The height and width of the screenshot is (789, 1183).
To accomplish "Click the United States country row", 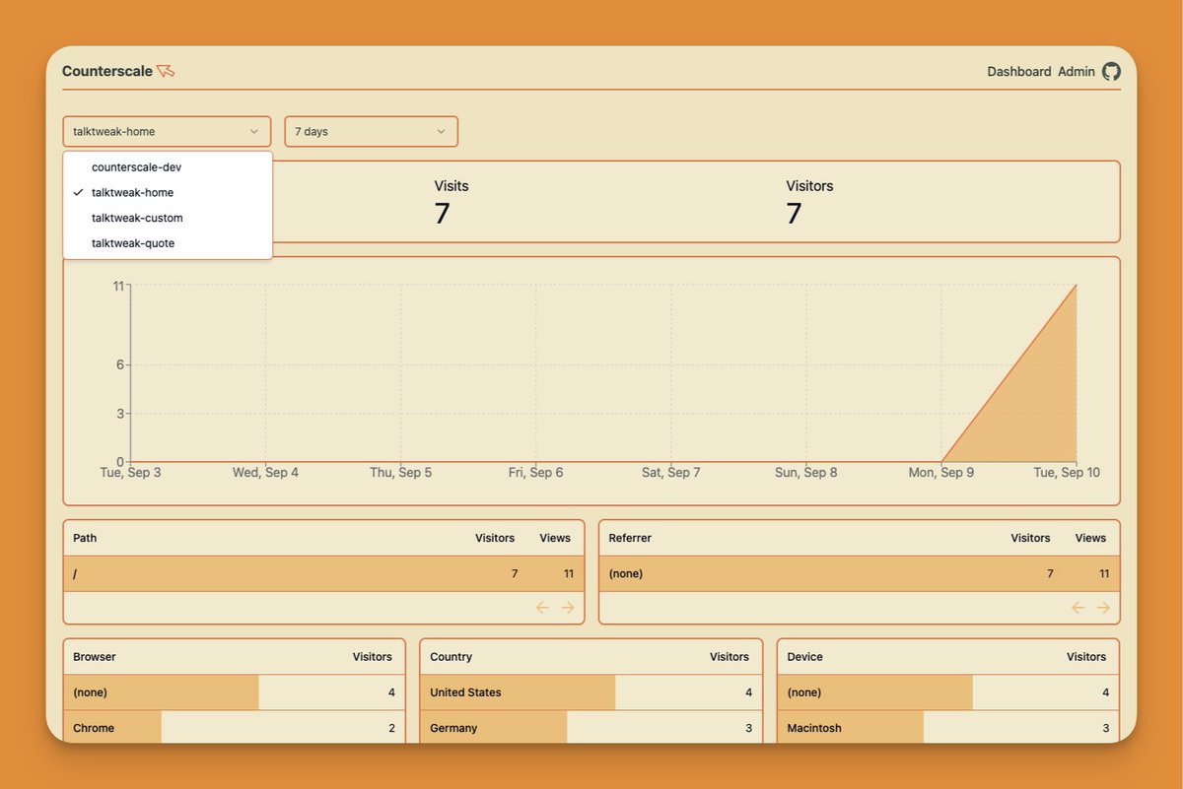I will click(x=591, y=692).
